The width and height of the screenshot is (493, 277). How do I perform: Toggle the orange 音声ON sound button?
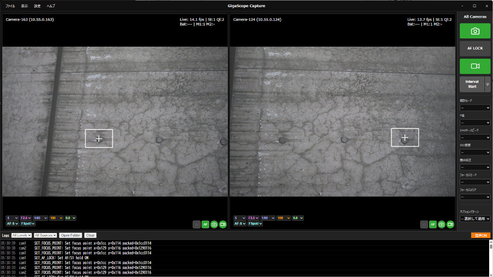tap(481, 235)
